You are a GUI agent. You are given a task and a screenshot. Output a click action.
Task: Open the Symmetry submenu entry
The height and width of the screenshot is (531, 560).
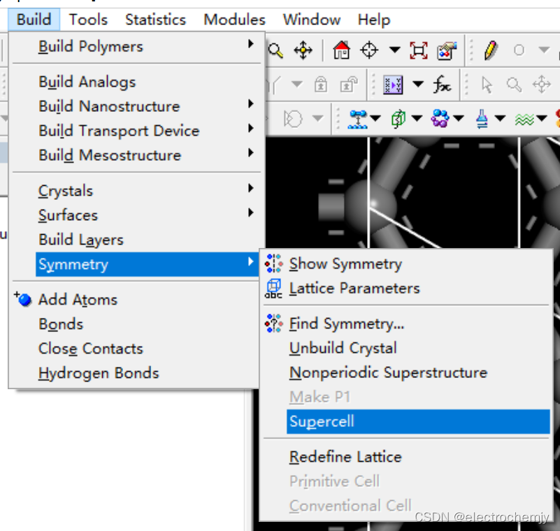pyautogui.click(x=147, y=264)
